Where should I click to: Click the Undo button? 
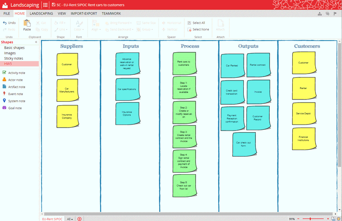(x=9, y=23)
